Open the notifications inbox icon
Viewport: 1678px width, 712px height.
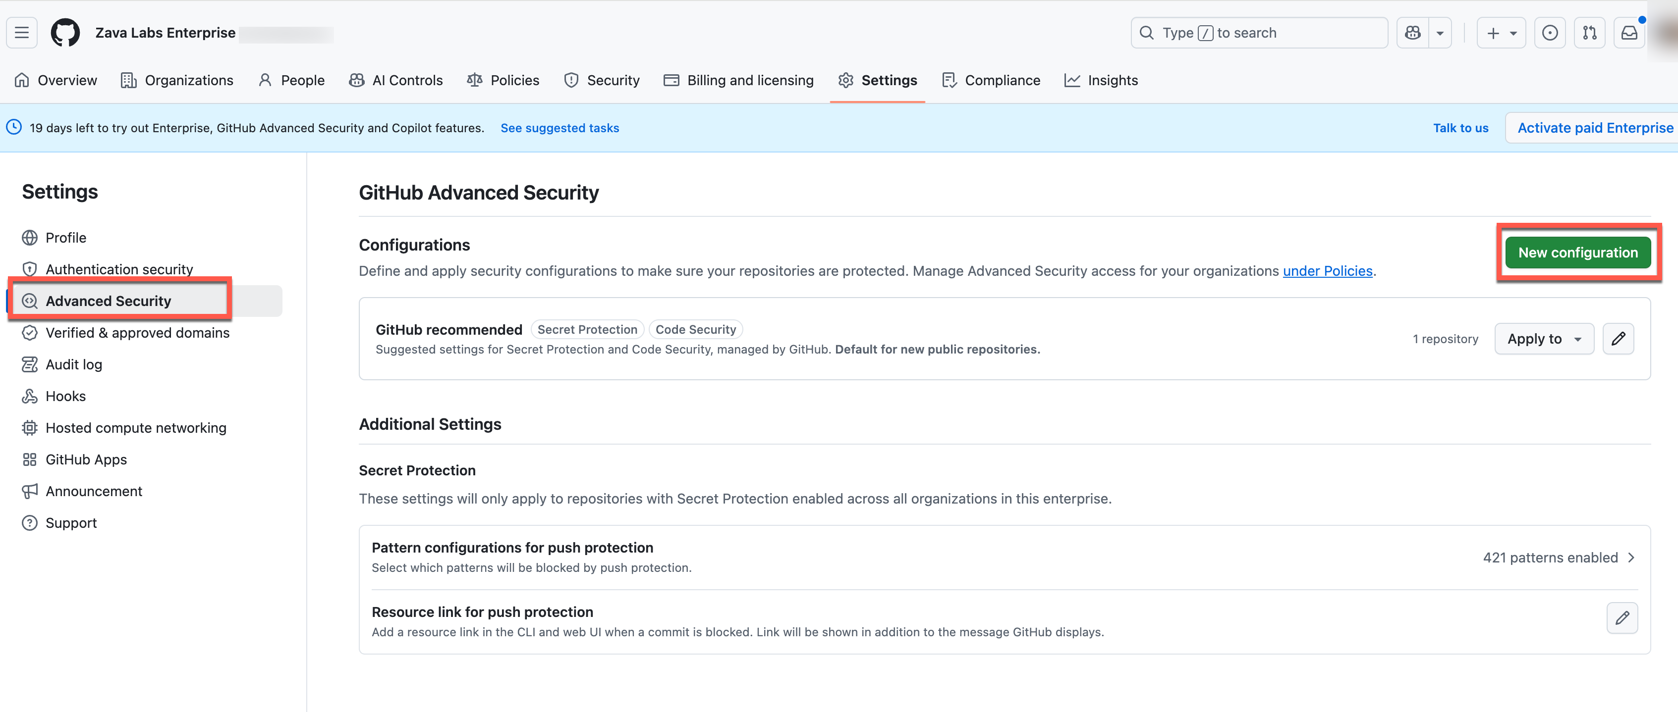pos(1629,33)
